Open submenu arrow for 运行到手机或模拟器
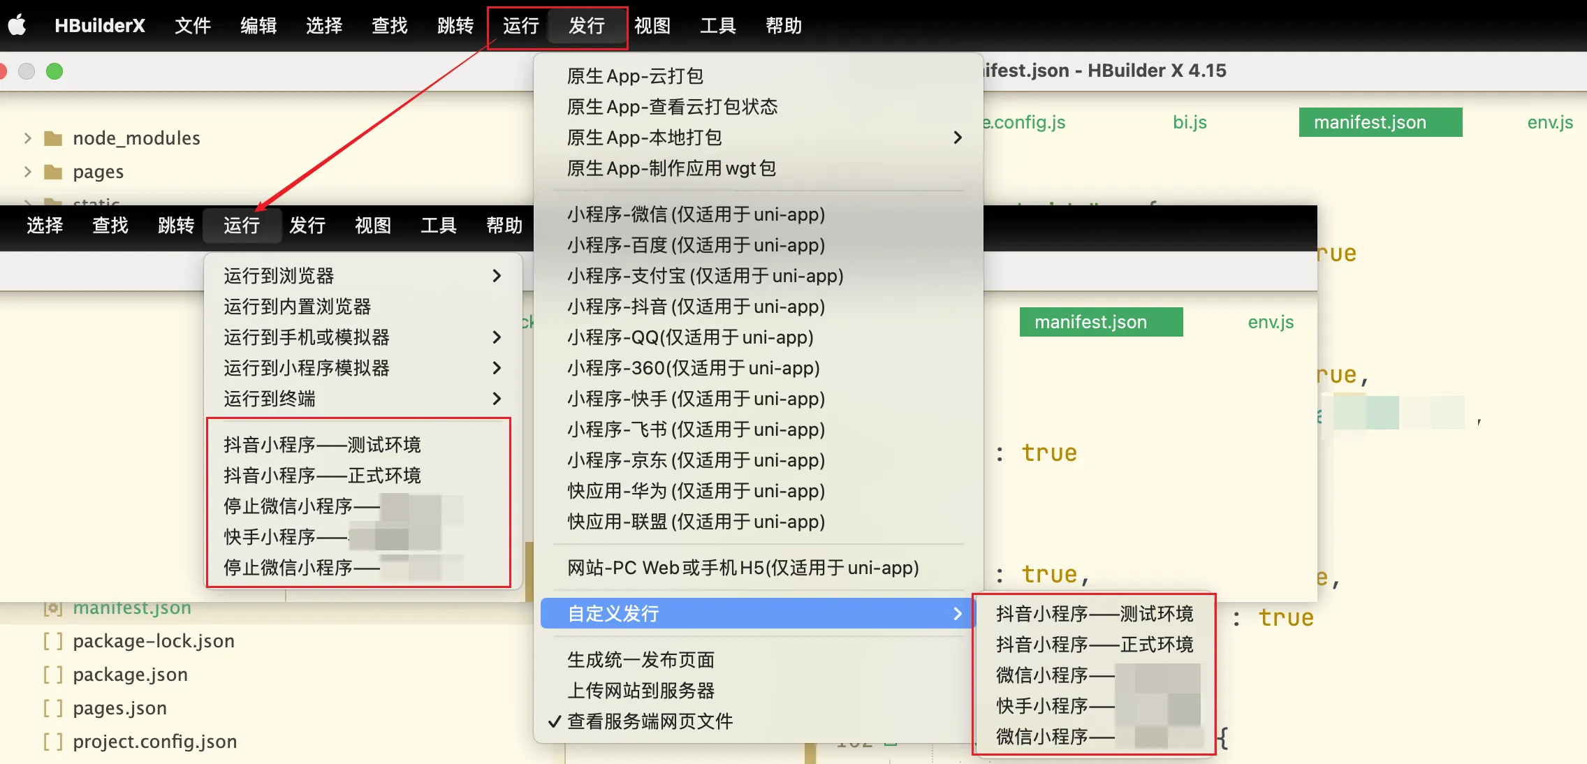The width and height of the screenshot is (1587, 764). coord(497,337)
